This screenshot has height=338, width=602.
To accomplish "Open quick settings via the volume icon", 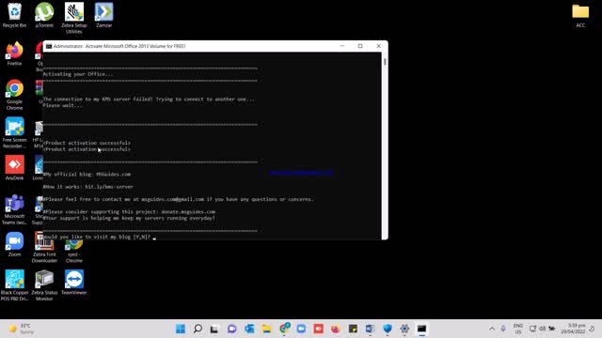I will (542, 329).
